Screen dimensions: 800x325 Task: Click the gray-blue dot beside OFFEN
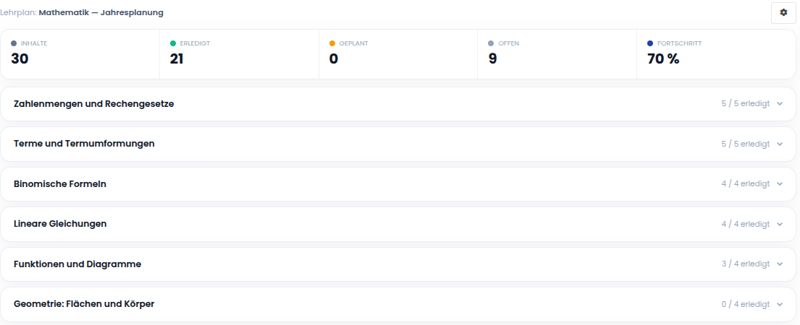pos(491,43)
